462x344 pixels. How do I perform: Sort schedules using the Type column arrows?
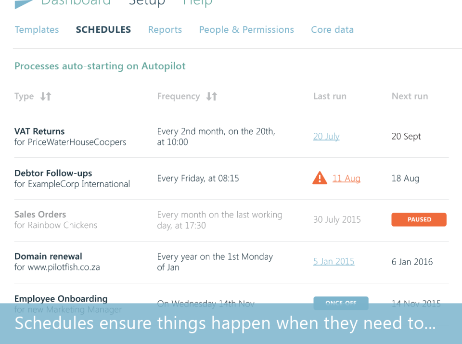coord(45,96)
